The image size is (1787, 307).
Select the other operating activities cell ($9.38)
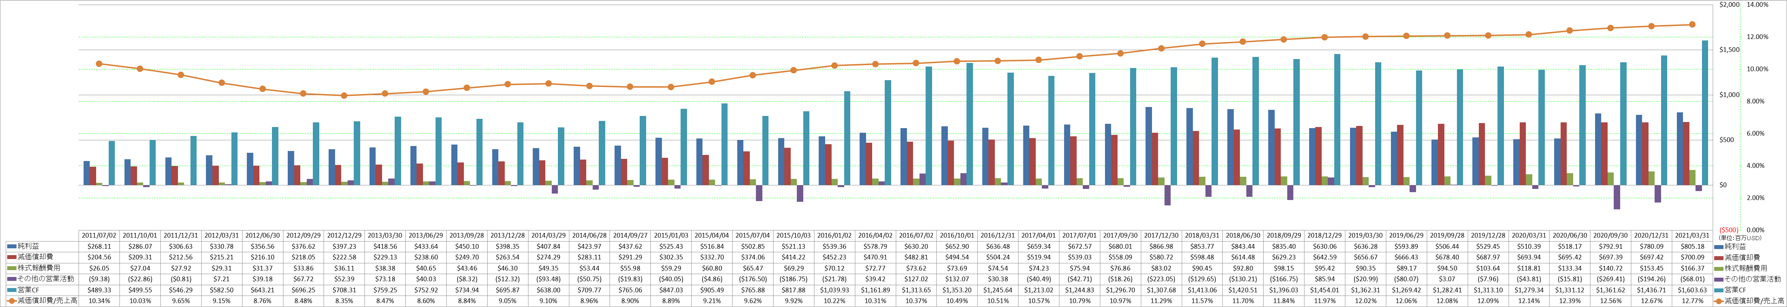click(99, 279)
